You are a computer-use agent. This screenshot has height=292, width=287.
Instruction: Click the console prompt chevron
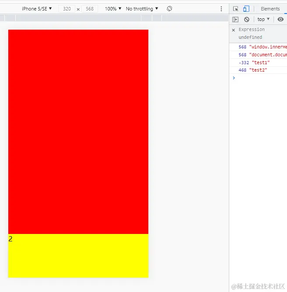pyautogui.click(x=234, y=78)
